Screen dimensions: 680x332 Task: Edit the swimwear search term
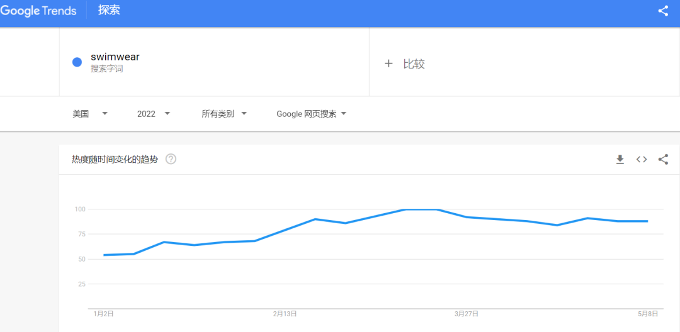coord(115,57)
